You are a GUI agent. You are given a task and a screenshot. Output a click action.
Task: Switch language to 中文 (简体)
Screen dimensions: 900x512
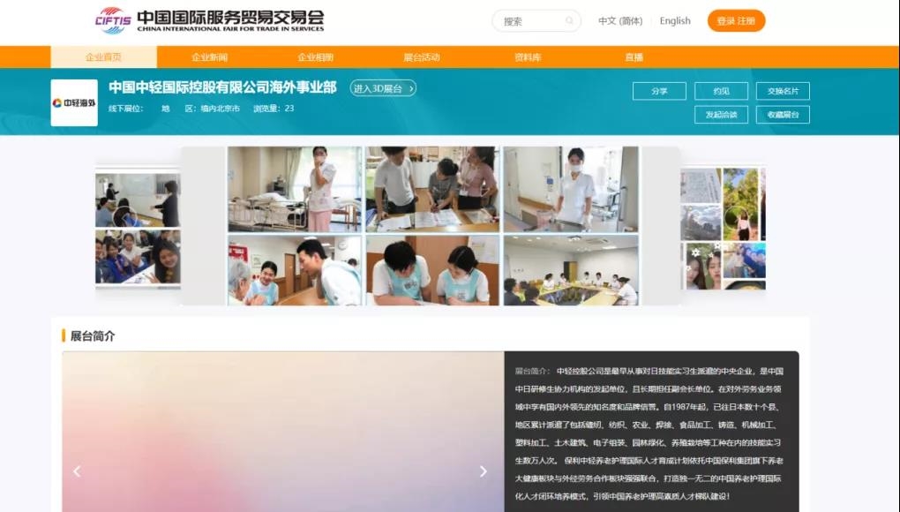point(620,21)
